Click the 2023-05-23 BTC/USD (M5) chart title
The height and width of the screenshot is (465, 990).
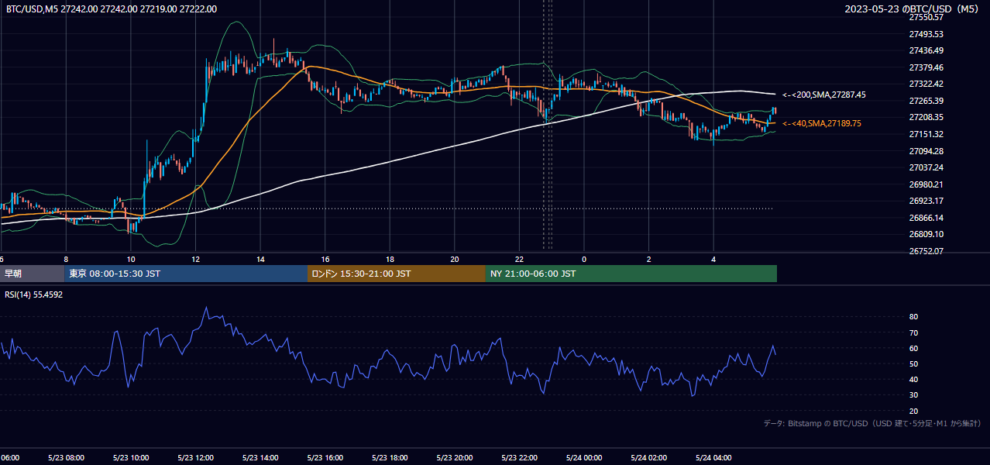click(x=913, y=9)
